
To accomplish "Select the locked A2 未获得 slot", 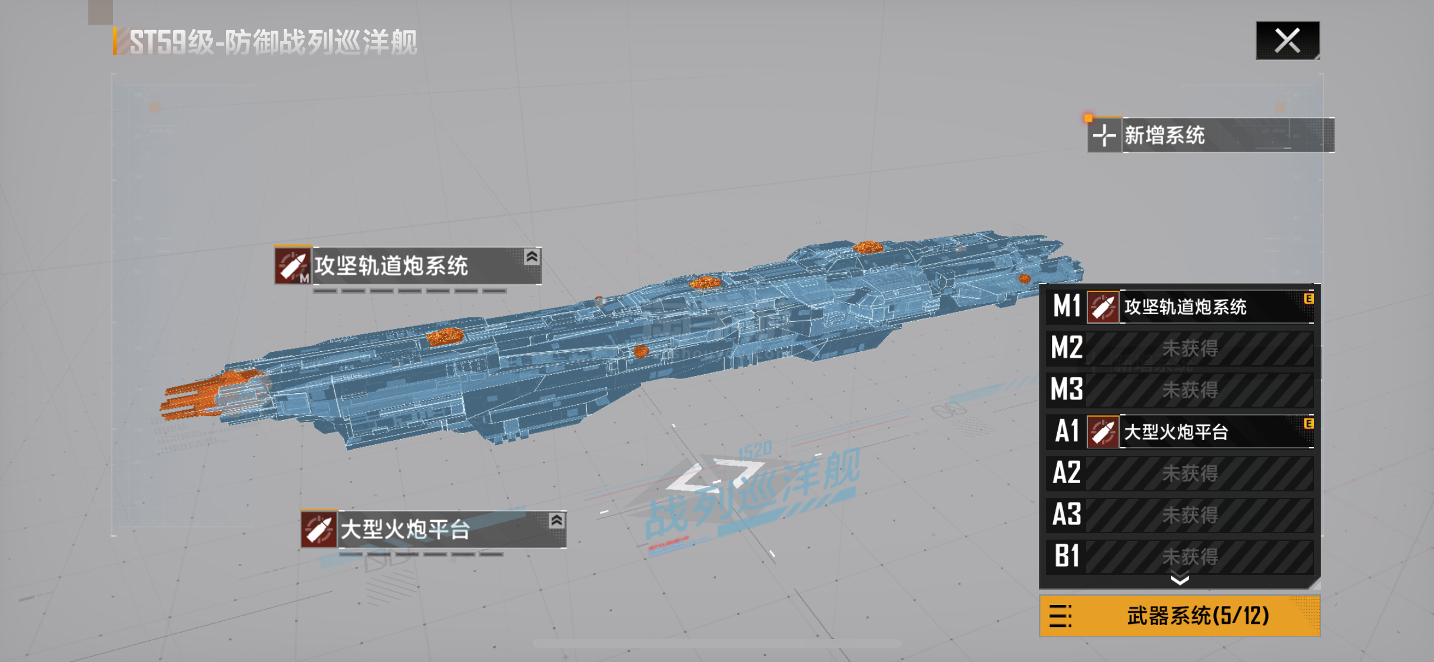I will coord(1180,473).
